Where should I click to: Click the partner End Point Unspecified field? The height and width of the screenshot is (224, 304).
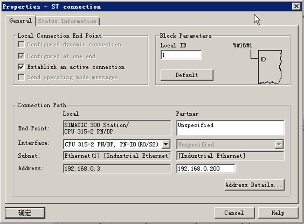(230, 128)
